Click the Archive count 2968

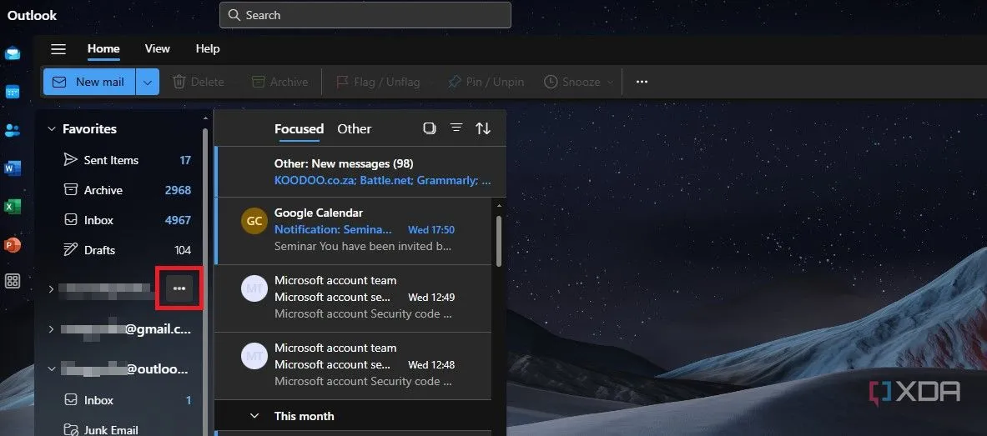pyautogui.click(x=179, y=190)
